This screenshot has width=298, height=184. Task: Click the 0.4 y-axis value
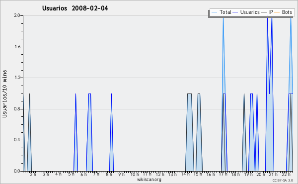click(x=17, y=140)
